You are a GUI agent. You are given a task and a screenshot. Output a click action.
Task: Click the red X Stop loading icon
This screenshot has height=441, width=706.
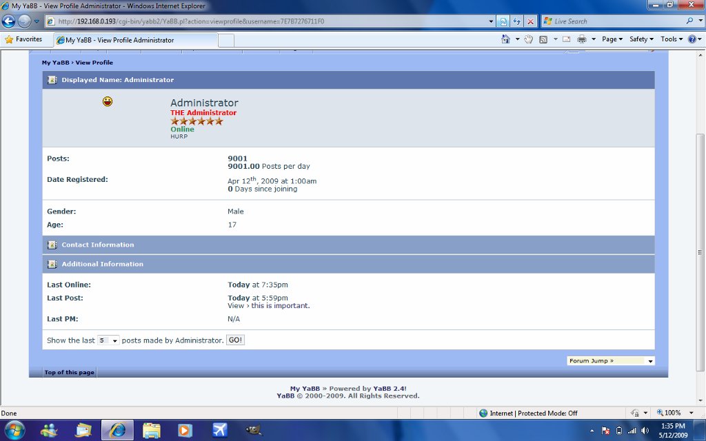[x=530, y=21]
